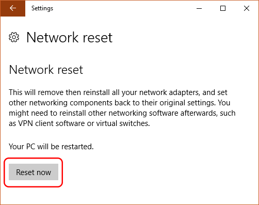Maximize the Settings window

[x=223, y=8]
